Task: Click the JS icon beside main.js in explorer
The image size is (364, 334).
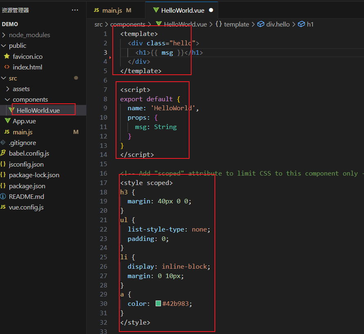Action: (7, 132)
